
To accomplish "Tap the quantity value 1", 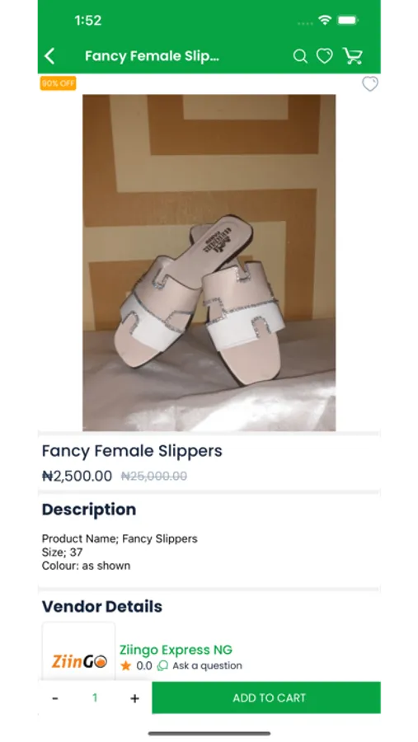I will (95, 697).
